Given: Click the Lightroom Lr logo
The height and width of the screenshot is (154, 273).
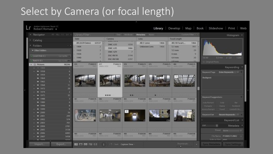Looking at the screenshot, I should click(28, 28).
